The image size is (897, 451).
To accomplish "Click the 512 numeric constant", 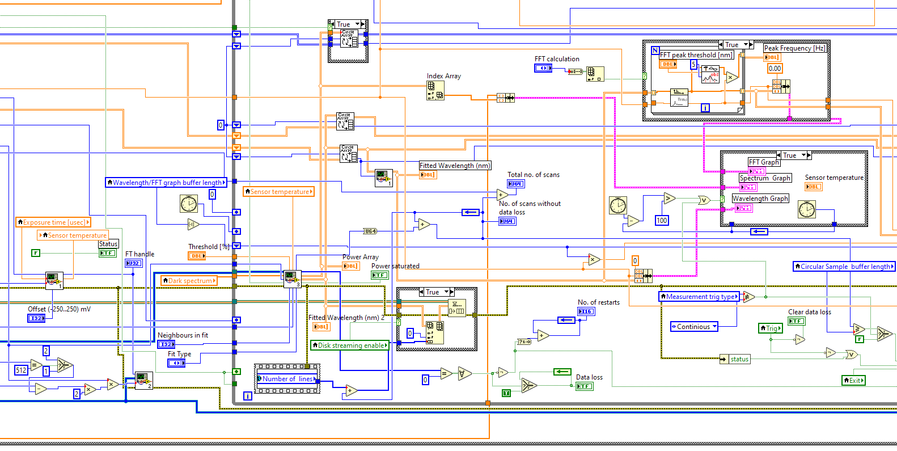I will click(x=21, y=370).
